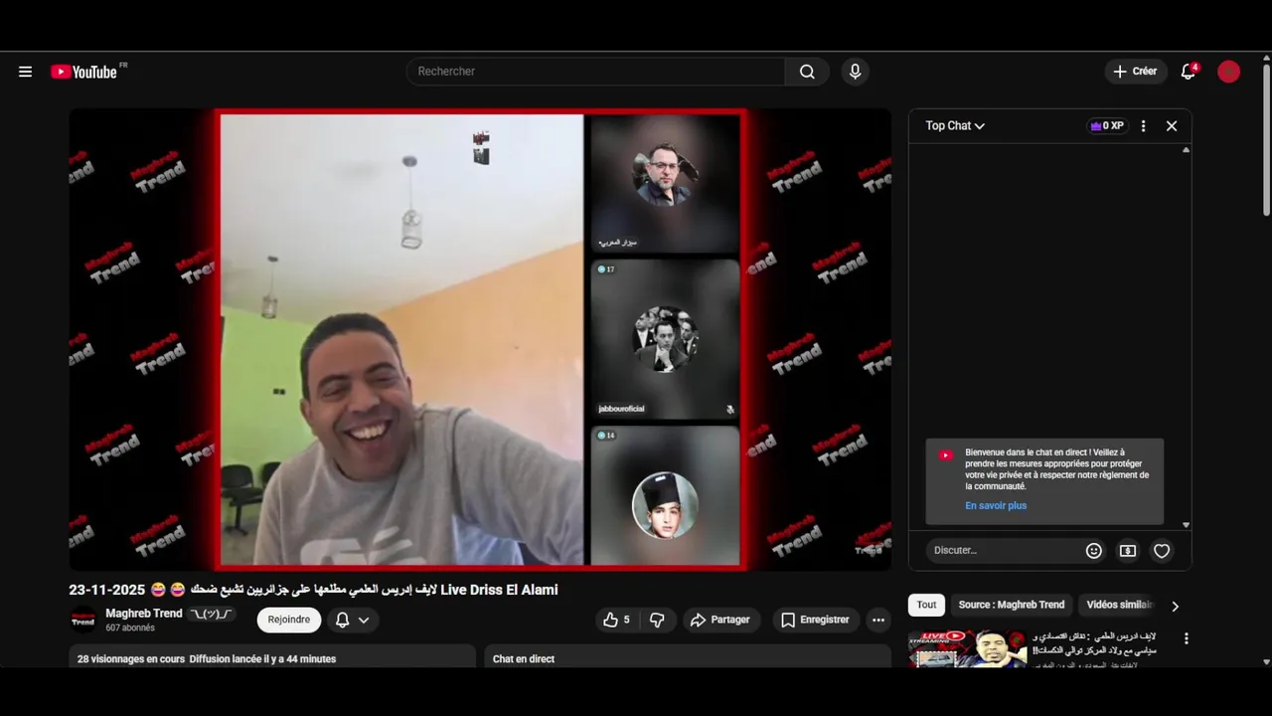Expand description showing 28 visionnages en cours
The image size is (1272, 716).
pos(272,656)
